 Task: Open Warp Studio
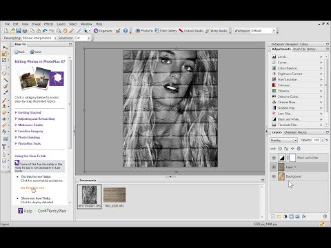click(x=217, y=31)
